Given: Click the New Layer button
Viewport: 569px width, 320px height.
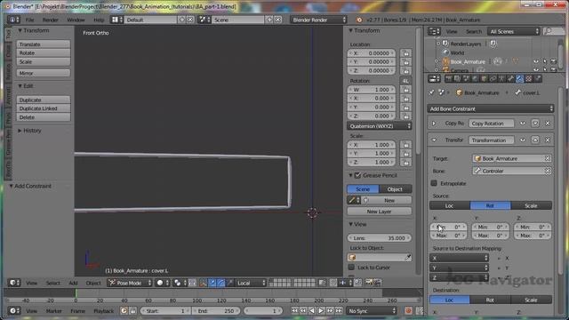Looking at the screenshot, I should click(380, 212).
